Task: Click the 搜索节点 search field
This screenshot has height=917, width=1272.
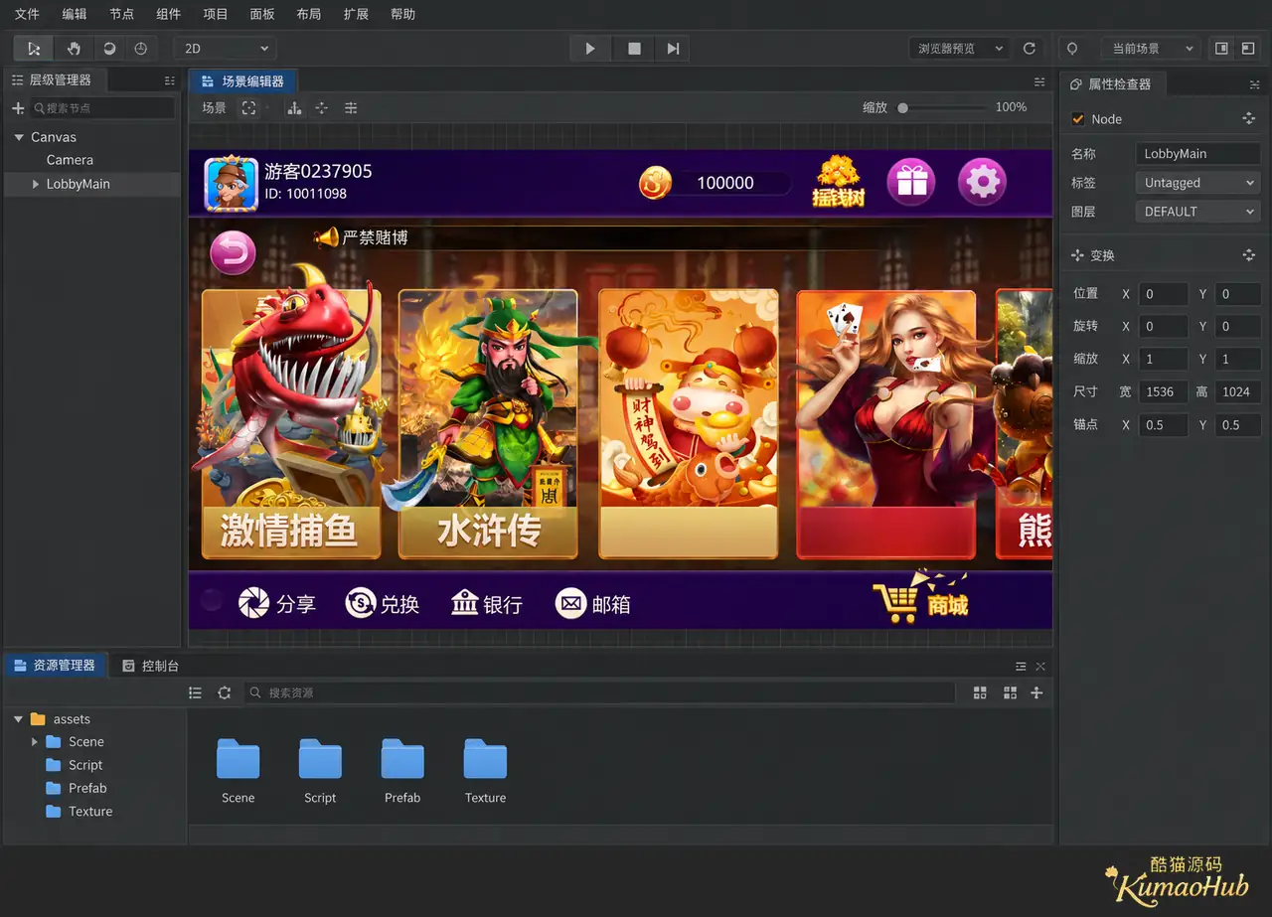Action: (x=102, y=107)
